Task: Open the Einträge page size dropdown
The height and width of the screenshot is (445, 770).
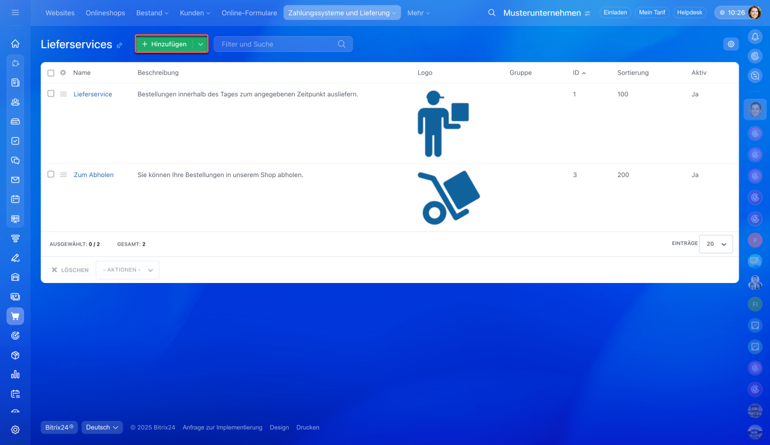Action: click(716, 244)
